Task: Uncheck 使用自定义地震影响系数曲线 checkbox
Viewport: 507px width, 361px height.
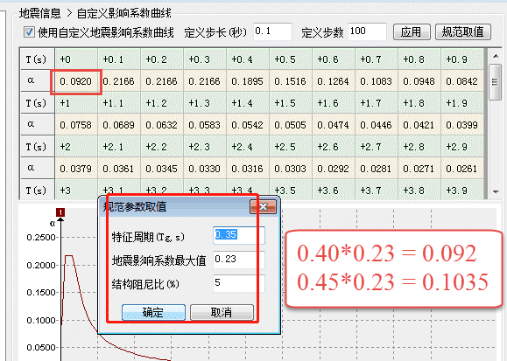Action: [29, 31]
